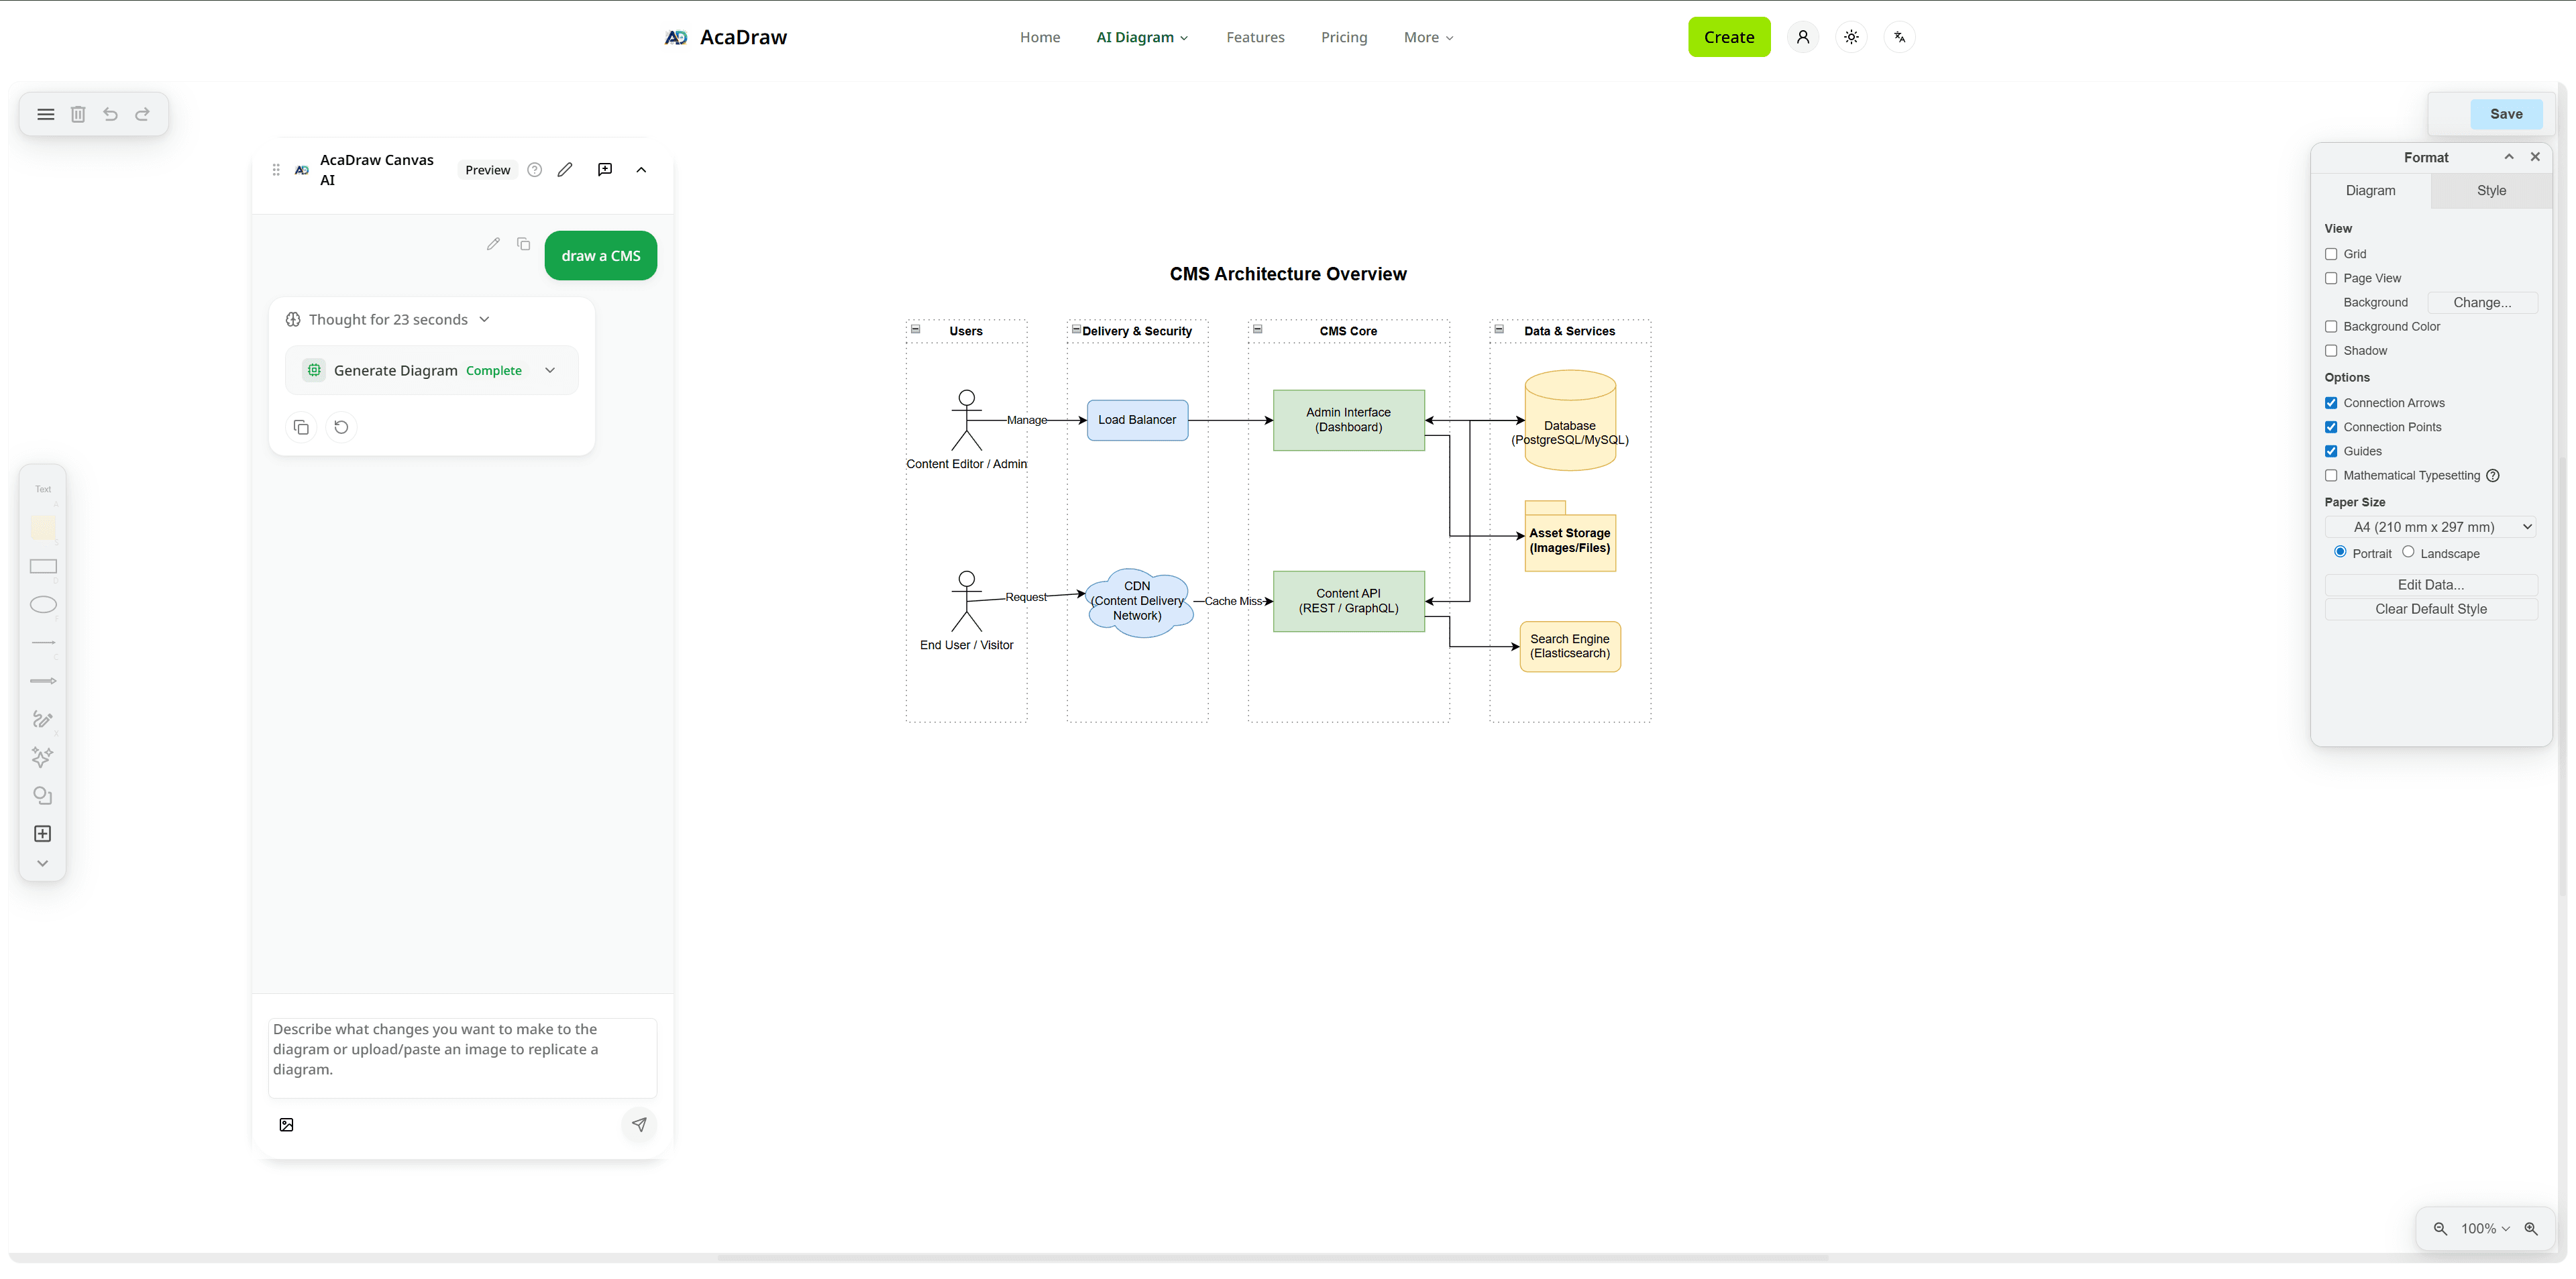Select the Rectangle tool in the sidebar

43,567
